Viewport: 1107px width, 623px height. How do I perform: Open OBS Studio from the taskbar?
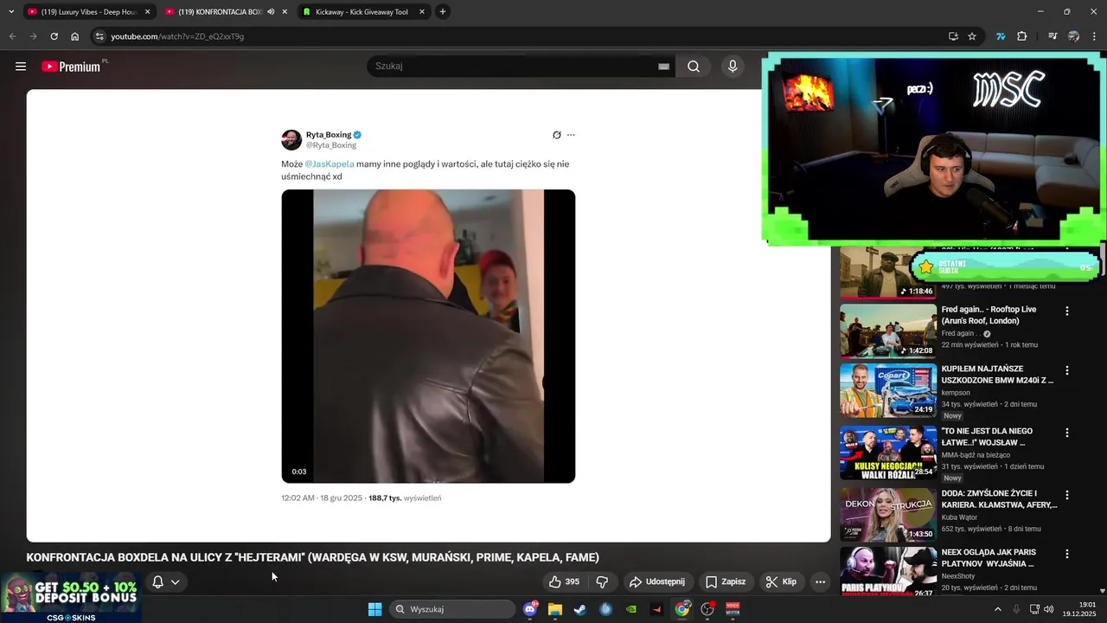click(707, 609)
